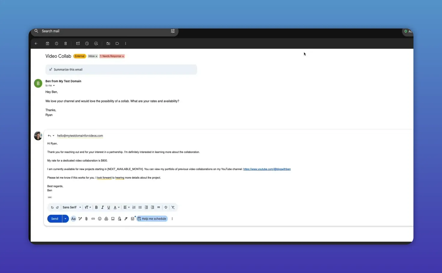Show trimmed content ellipsis

[x=50, y=197]
